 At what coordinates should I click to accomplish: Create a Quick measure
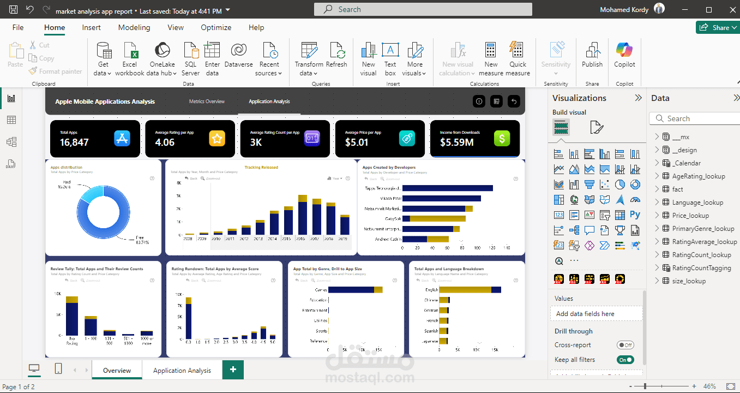click(x=518, y=59)
